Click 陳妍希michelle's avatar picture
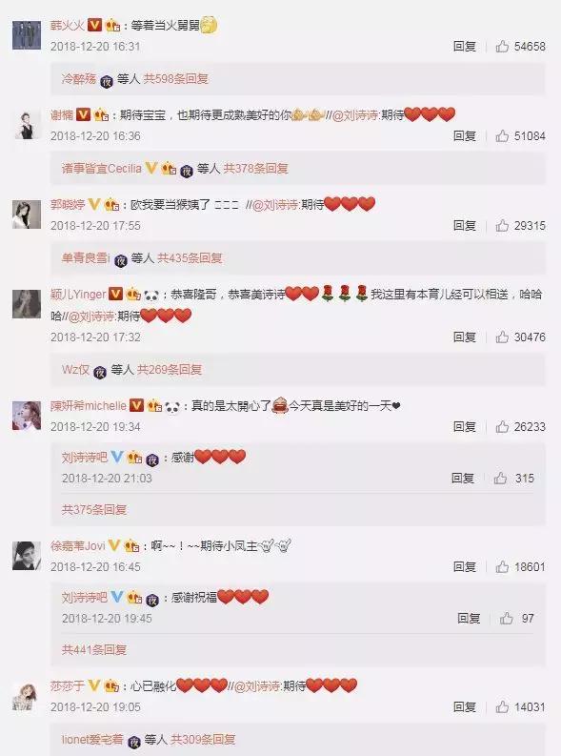This screenshot has width=561, height=756. pyautogui.click(x=27, y=415)
